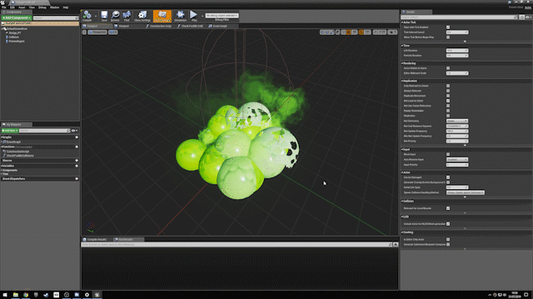This screenshot has height=299, width=533.
Task: Enable Always Relevant checkbox
Action: 448,91
